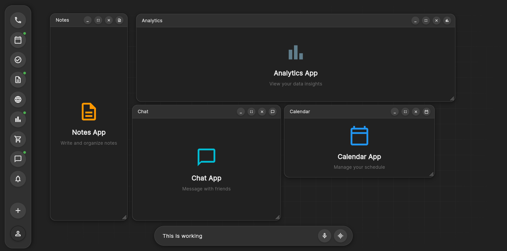Close the Chat window
The height and width of the screenshot is (251, 507).
pos(262,112)
